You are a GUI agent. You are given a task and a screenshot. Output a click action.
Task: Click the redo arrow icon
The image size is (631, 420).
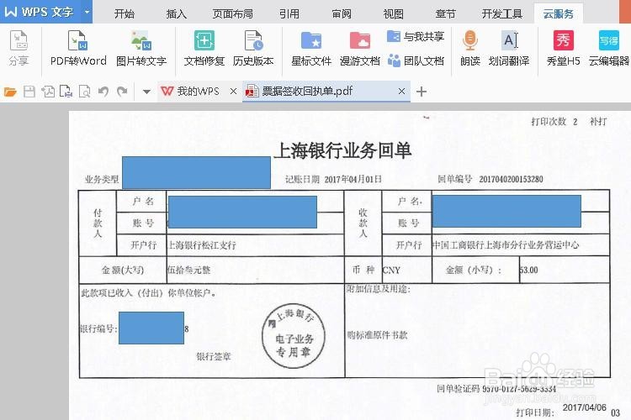pos(122,92)
